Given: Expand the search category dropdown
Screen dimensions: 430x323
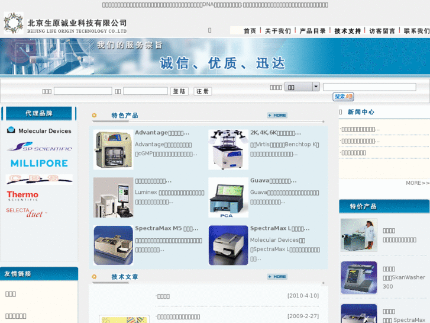Looking at the screenshot, I should [302, 87].
